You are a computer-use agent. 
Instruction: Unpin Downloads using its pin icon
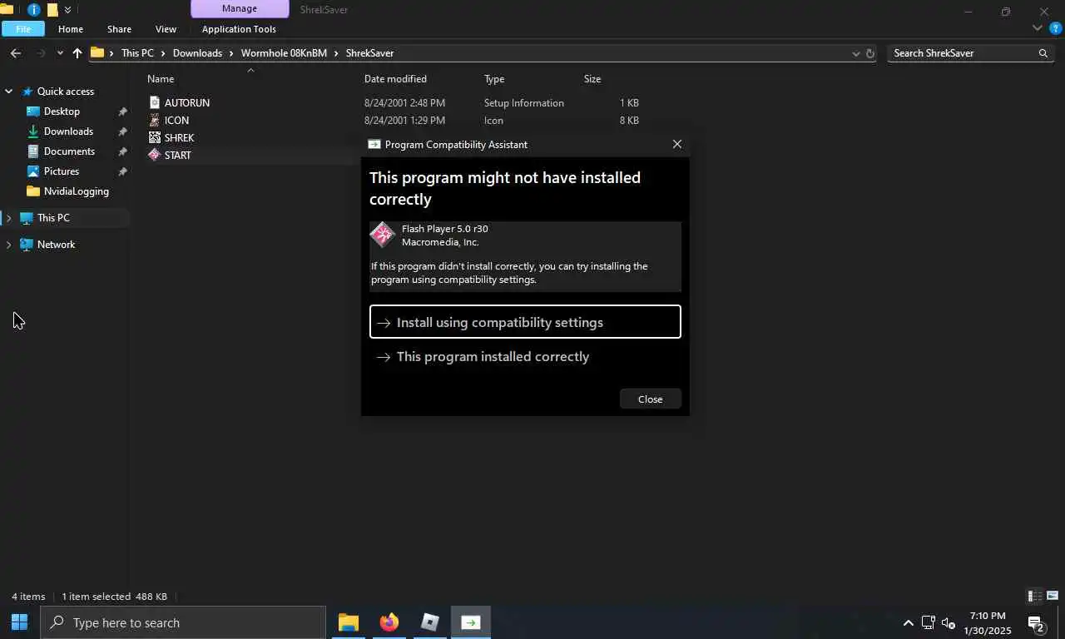click(x=122, y=131)
